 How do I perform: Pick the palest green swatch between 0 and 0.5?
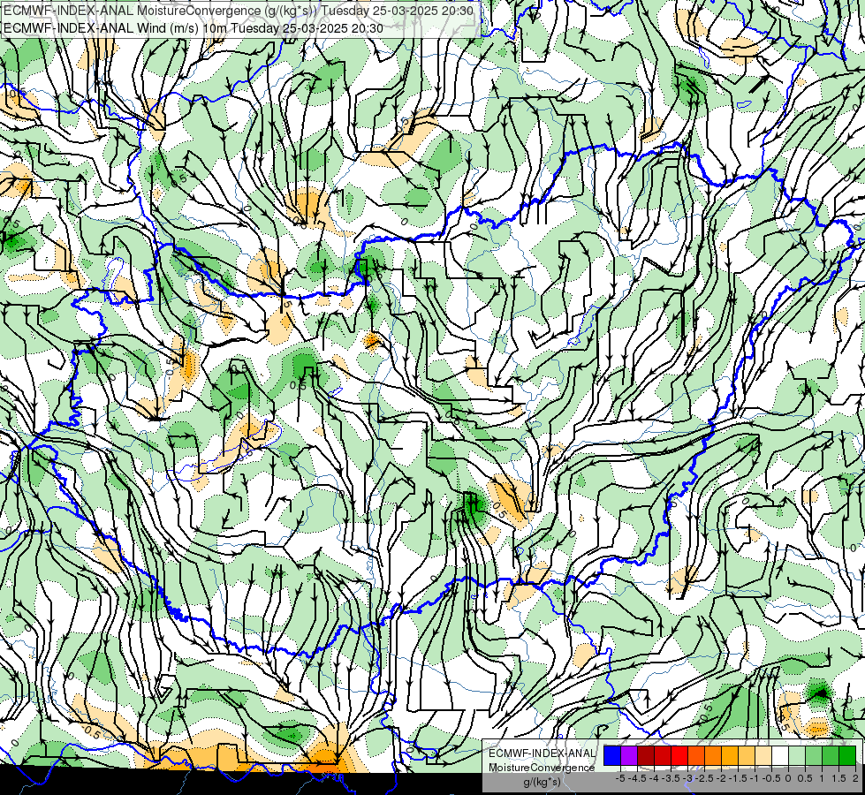(797, 756)
